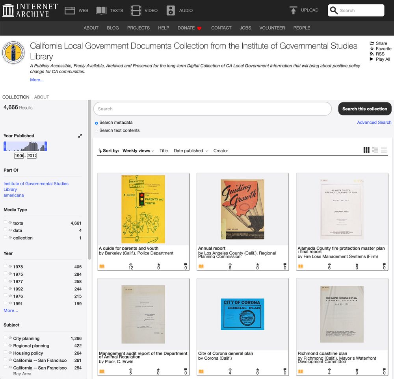Check the texts media type checkbox
This screenshot has height=379, width=394.
click(5, 222)
